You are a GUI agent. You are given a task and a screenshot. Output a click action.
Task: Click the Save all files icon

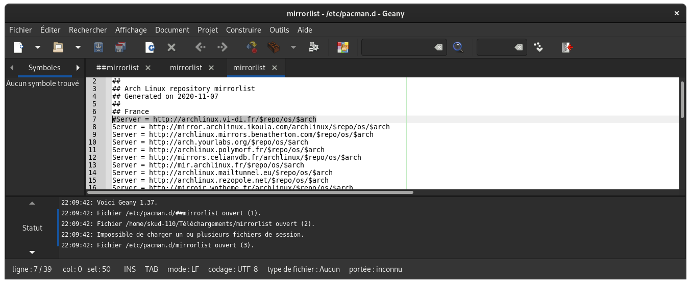click(120, 47)
